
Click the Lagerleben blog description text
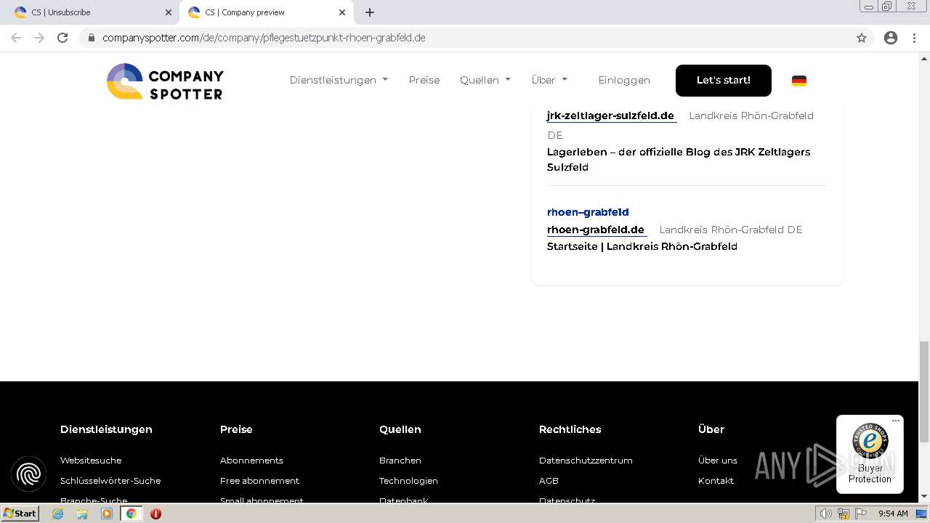point(679,159)
